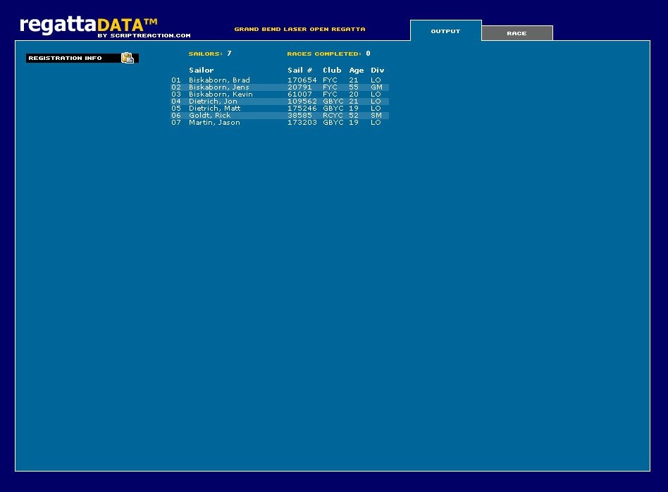The width and height of the screenshot is (668, 492).
Task: Click the Registration Info clipboard icon
Action: 128,58
